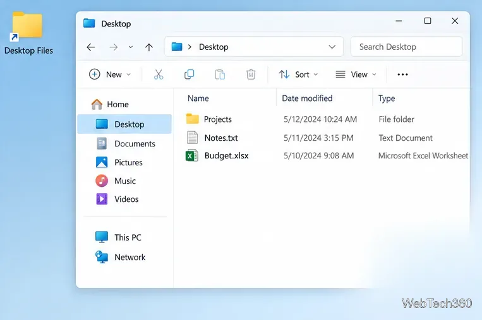
Task: Sort by Date modified column header
Action: [307, 98]
